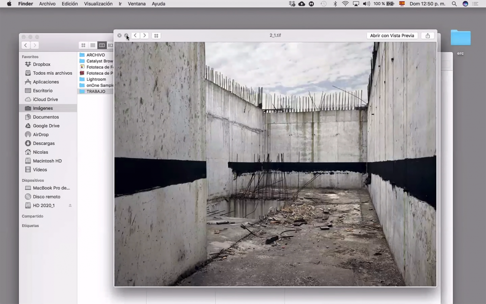This screenshot has width=486, height=304.
Task: Open the Share button in Quick Look
Action: coord(428,36)
